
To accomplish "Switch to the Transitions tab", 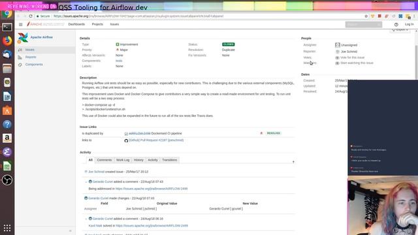I will tap(170, 160).
